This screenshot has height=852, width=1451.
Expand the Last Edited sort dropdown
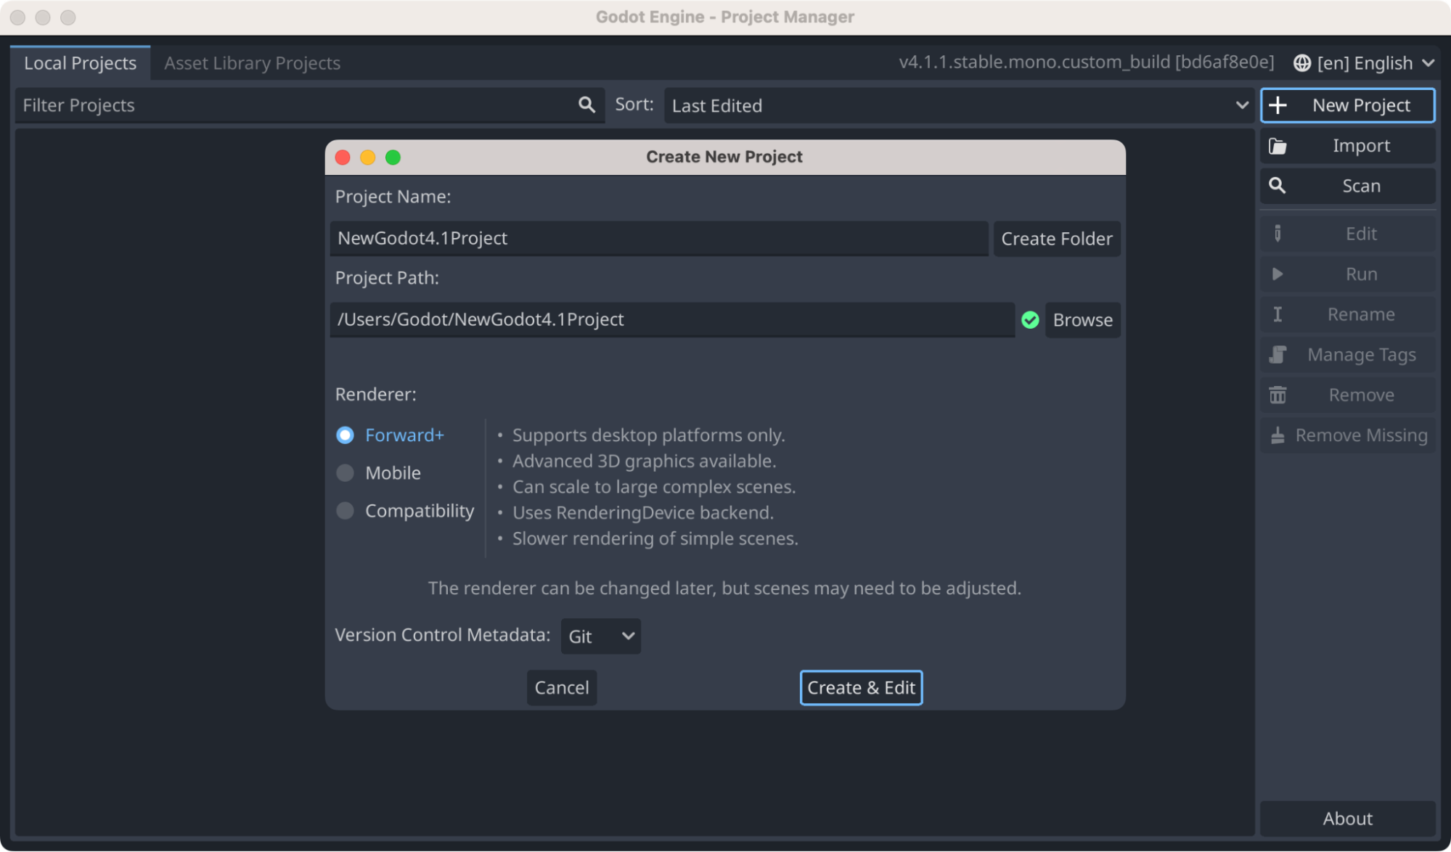coord(958,106)
